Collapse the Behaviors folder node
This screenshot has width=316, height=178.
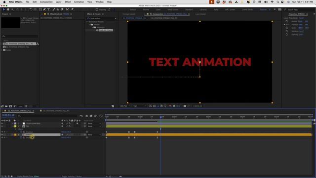click(x=92, y=27)
